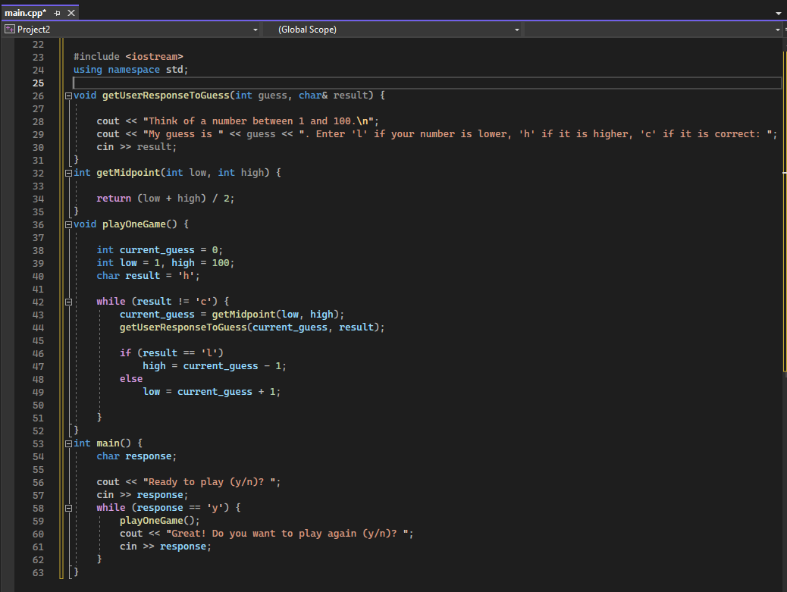Click line number 53 in the margin
The height and width of the screenshot is (592, 787).
[x=38, y=444]
